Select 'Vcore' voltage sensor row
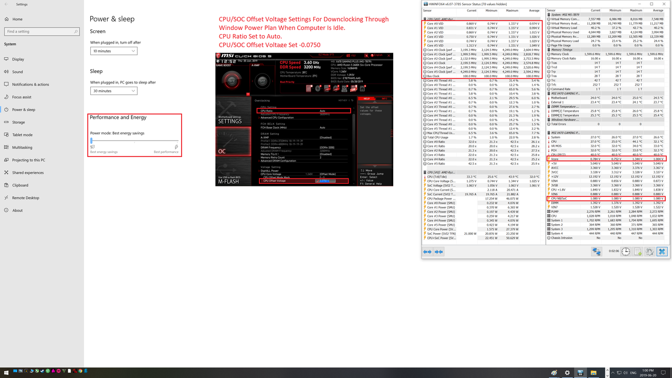The width and height of the screenshot is (672, 378). 605,159
